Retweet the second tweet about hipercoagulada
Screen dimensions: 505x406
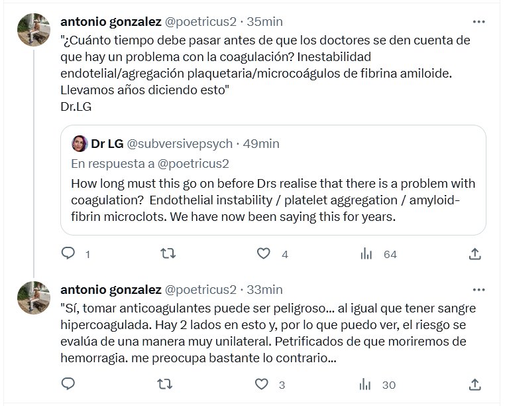coord(168,383)
